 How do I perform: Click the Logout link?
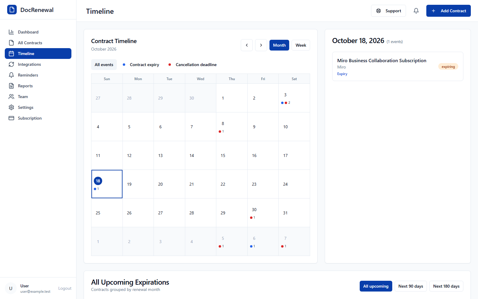point(65,288)
